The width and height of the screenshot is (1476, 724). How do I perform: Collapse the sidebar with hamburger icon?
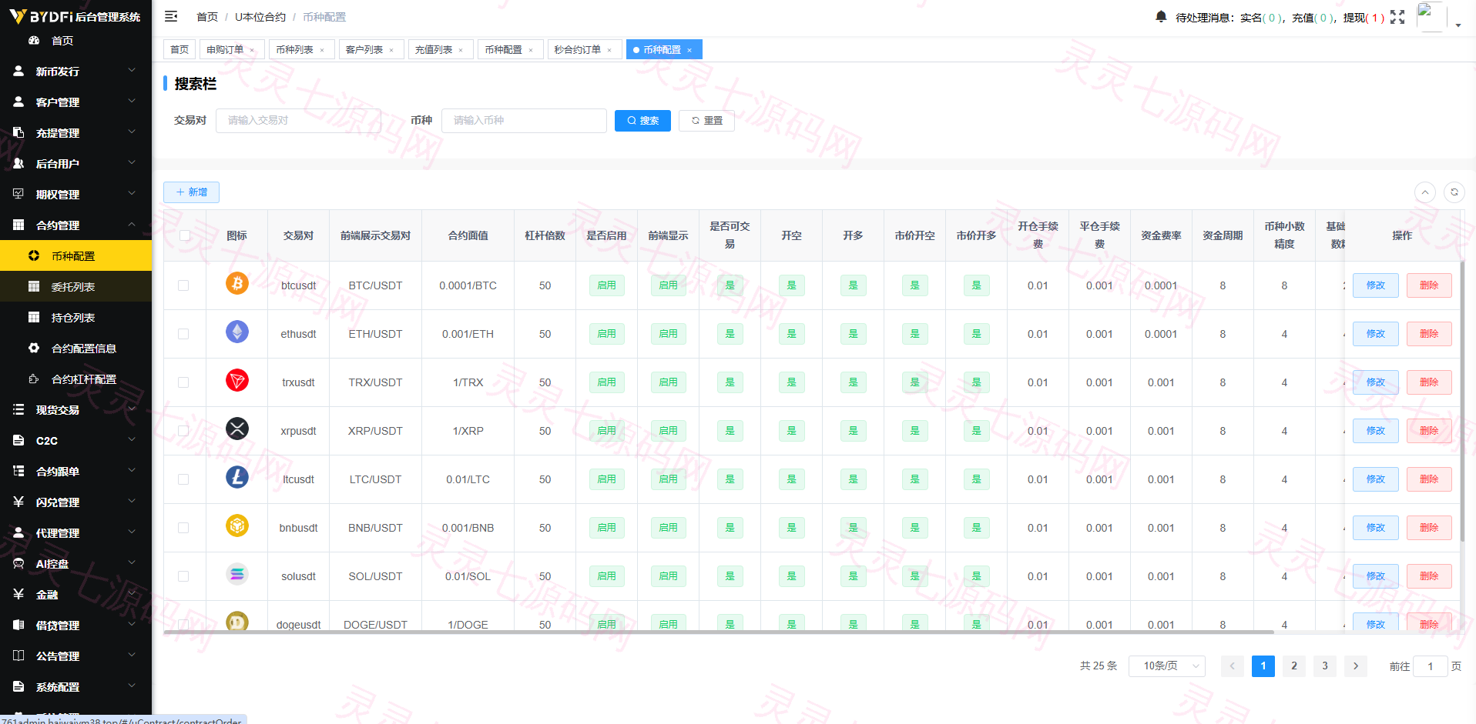pos(171,16)
